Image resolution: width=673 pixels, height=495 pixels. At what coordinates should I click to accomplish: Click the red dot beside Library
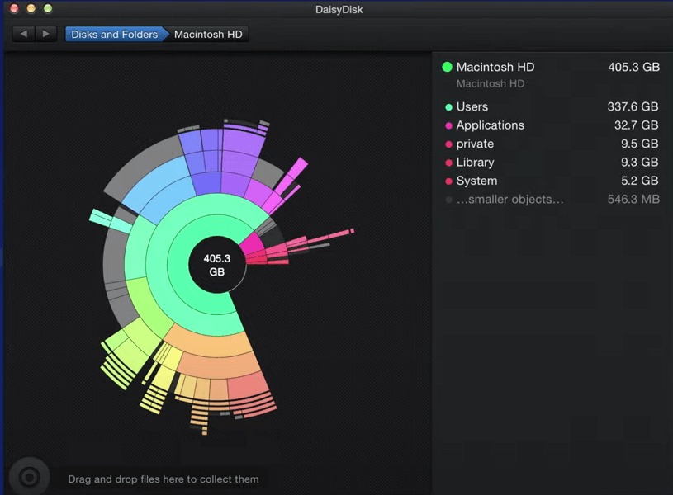(448, 163)
